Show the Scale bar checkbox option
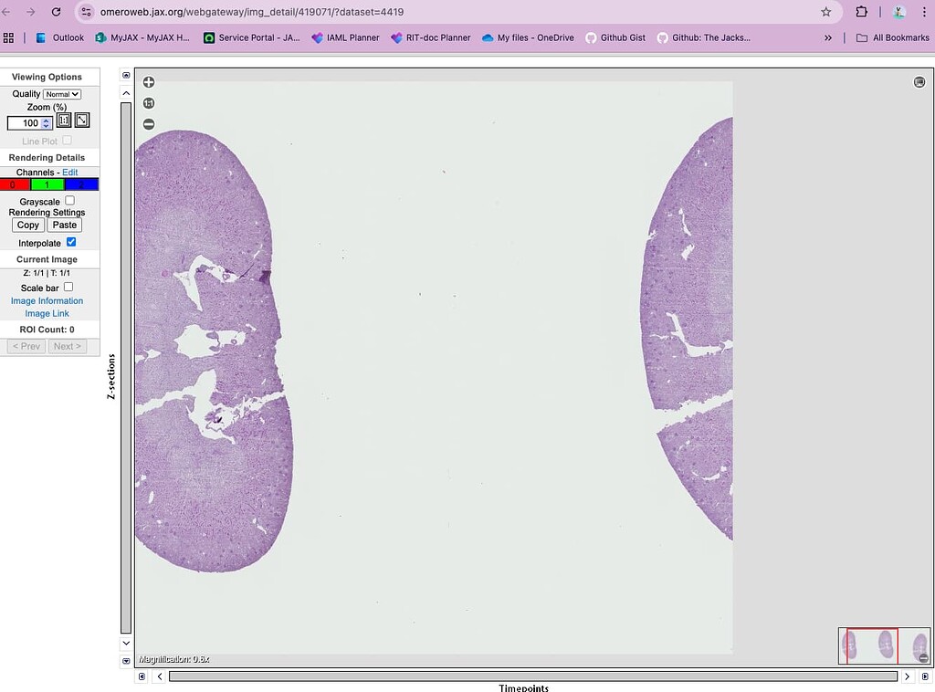The width and height of the screenshot is (935, 692). pyautogui.click(x=68, y=287)
